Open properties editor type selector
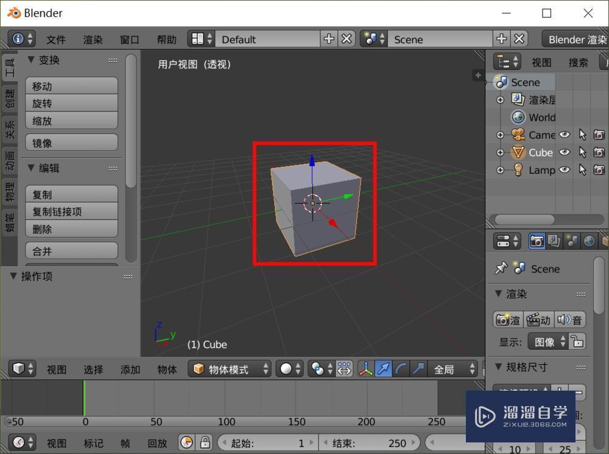Screen dimensions: 609x454 (x=507, y=241)
